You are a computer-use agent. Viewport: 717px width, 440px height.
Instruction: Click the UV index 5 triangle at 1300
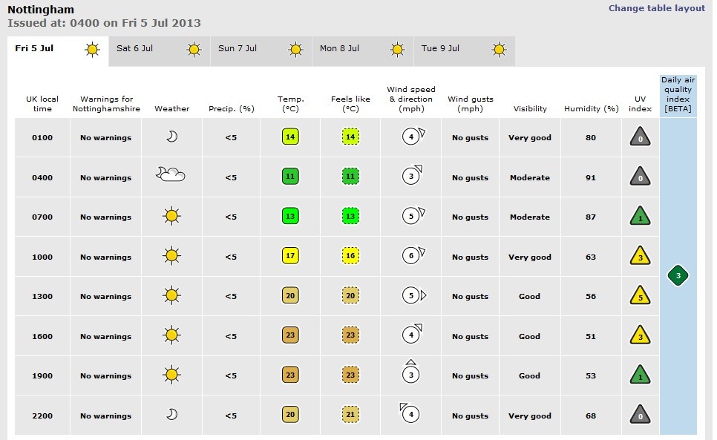click(640, 296)
